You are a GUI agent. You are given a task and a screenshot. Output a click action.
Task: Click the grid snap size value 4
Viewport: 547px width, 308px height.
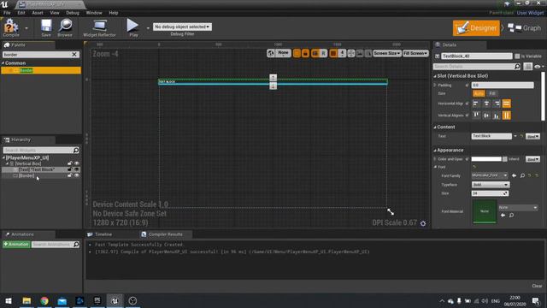point(342,53)
